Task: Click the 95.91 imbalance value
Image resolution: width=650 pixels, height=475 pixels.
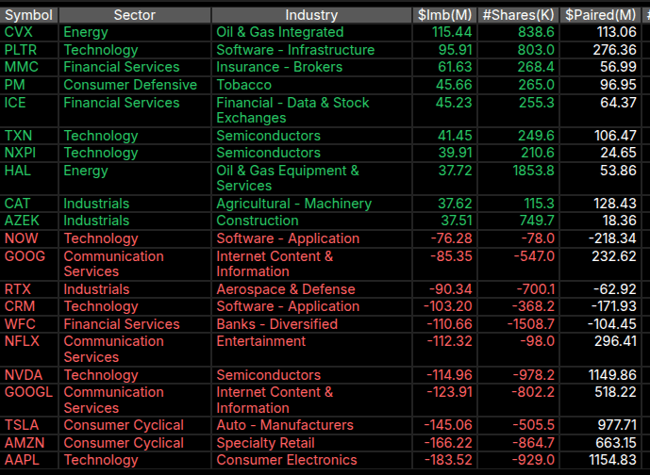Action: coord(455,50)
